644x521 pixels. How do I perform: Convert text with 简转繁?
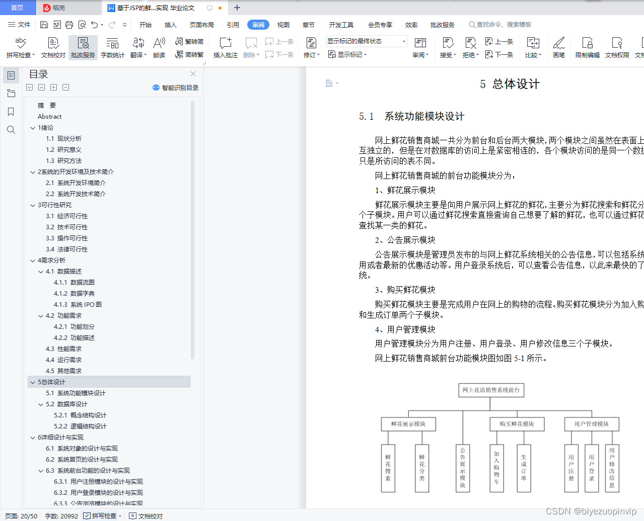tap(189, 54)
